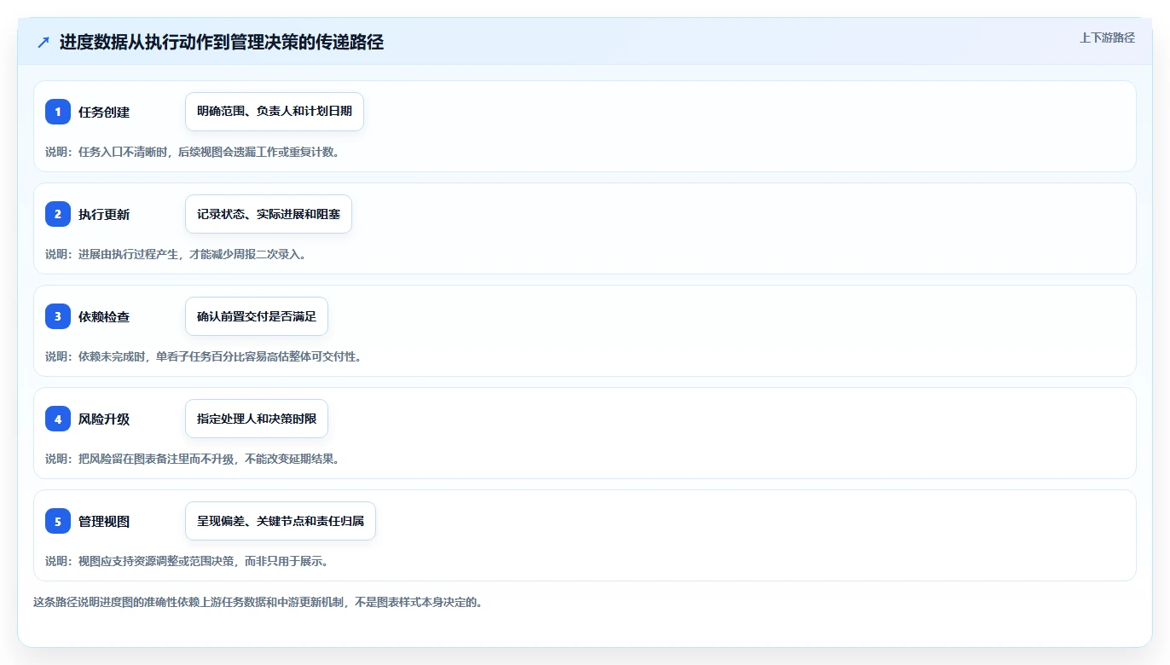Click the 确认前置交付是否满足 chip
Screen dimensions: 1170x665
click(257, 316)
